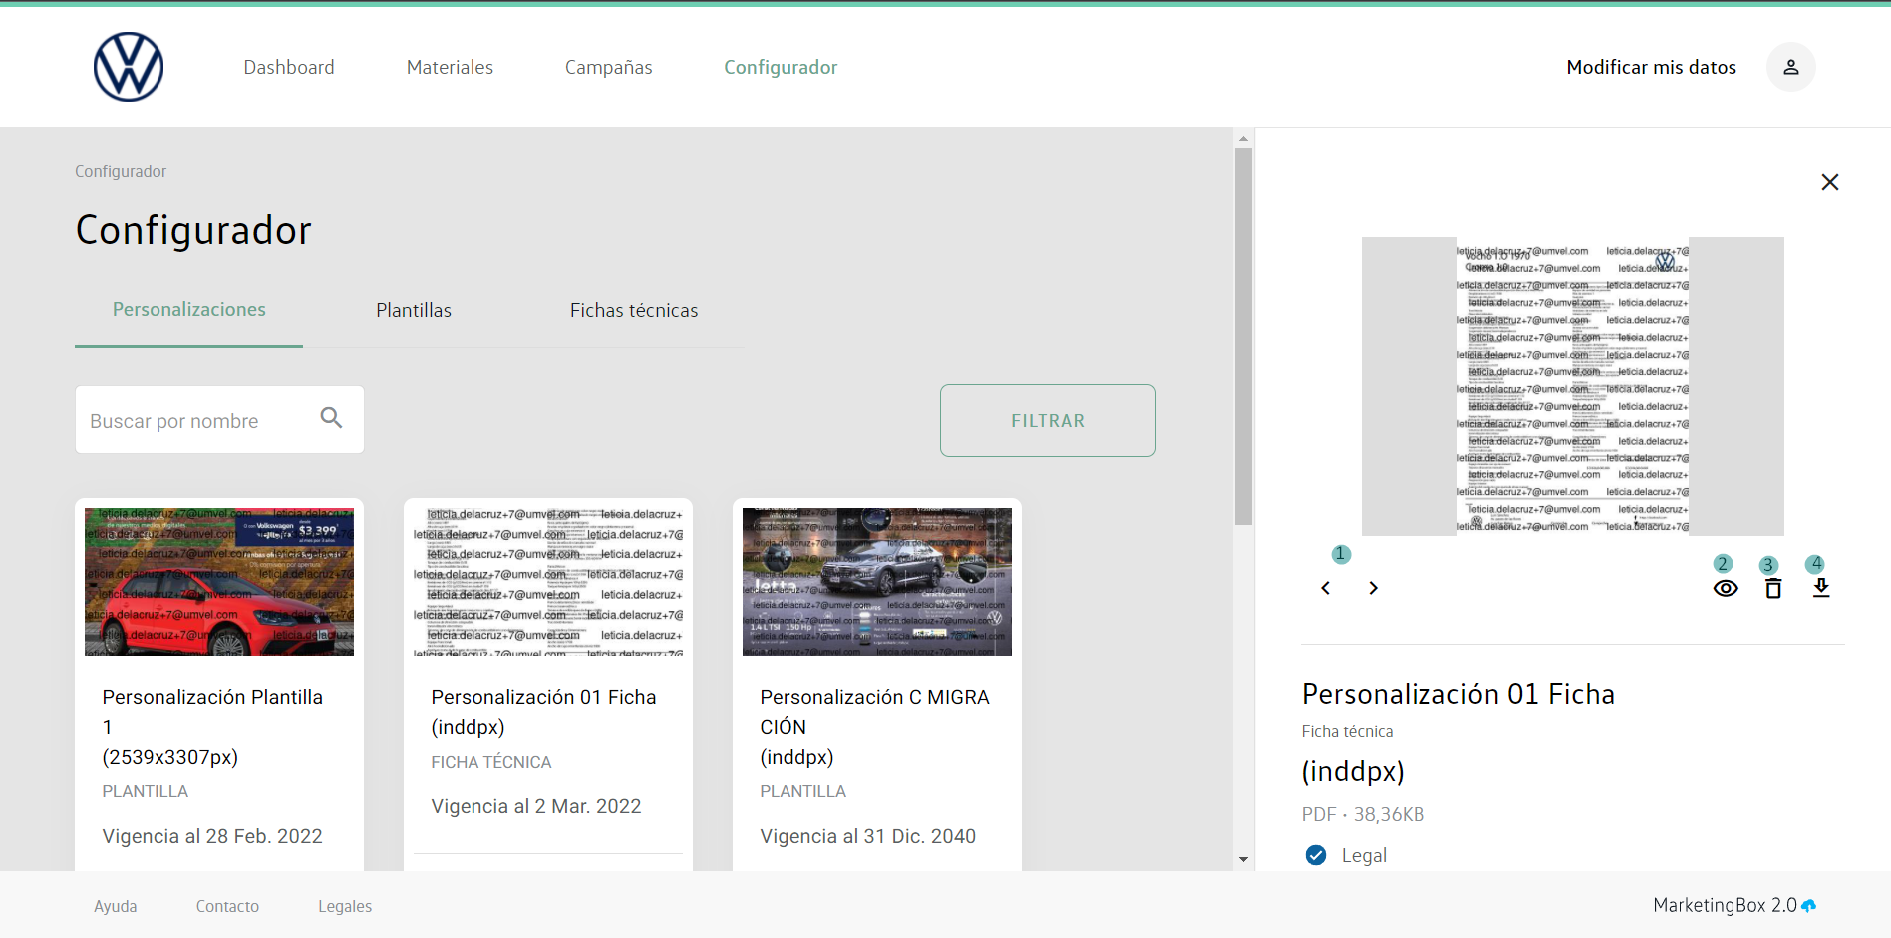This screenshot has width=1891, height=938.
Task: Open the Campañas menu
Action: pyautogui.click(x=609, y=67)
